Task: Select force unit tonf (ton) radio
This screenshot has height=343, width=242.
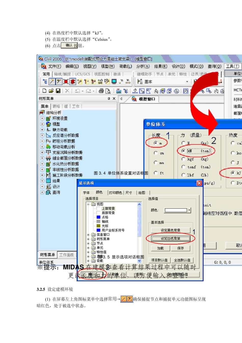Action: tap(183, 167)
